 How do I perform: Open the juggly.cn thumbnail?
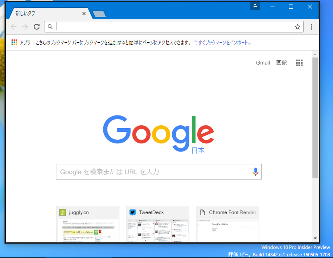tap(88, 224)
